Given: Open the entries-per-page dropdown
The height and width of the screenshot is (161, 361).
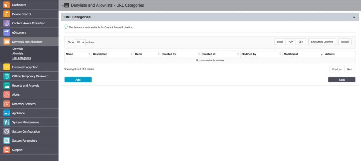Looking at the screenshot, I should pyautogui.click(x=80, y=42).
